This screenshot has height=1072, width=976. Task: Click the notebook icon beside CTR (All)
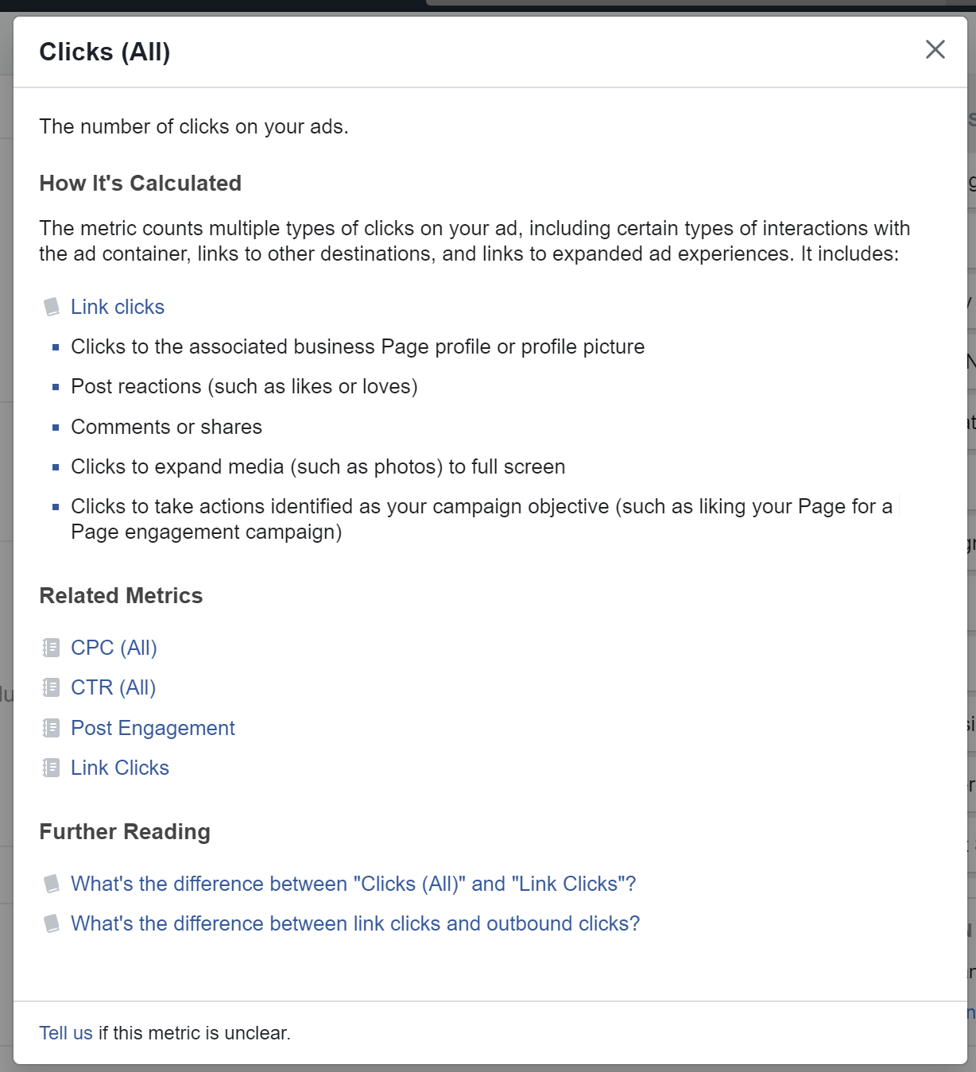[x=51, y=687]
